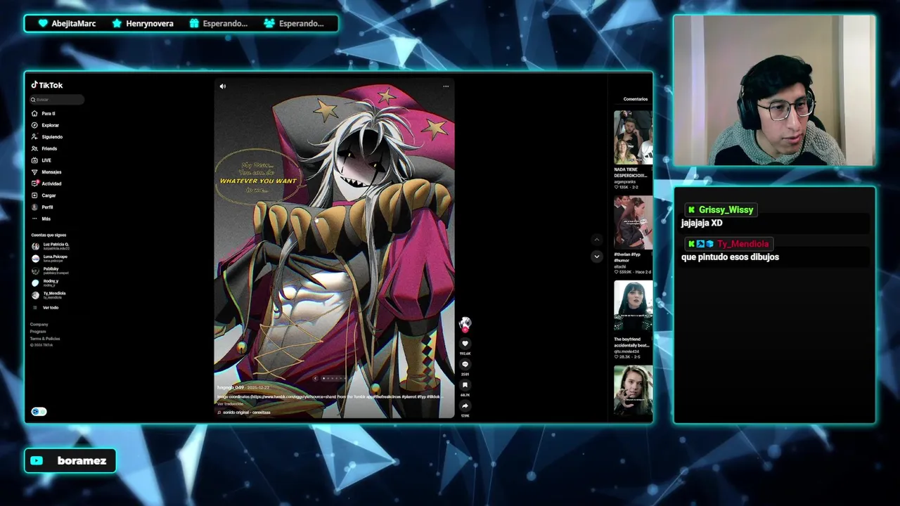Click the group icon in stream top bar
This screenshot has width=900, height=506.
point(269,23)
